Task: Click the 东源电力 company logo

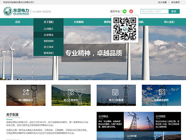Action: (x=16, y=11)
